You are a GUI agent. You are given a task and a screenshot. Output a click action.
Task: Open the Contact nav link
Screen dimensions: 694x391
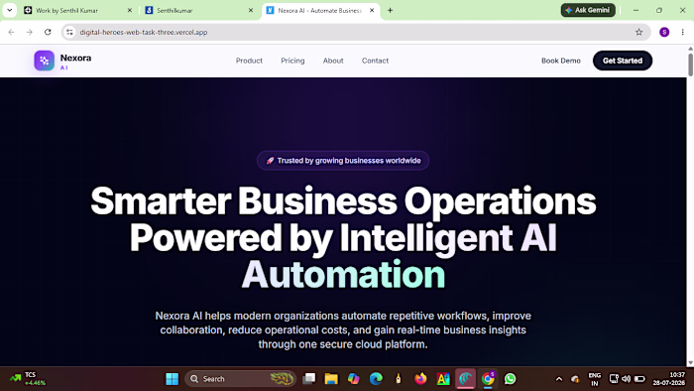click(375, 61)
